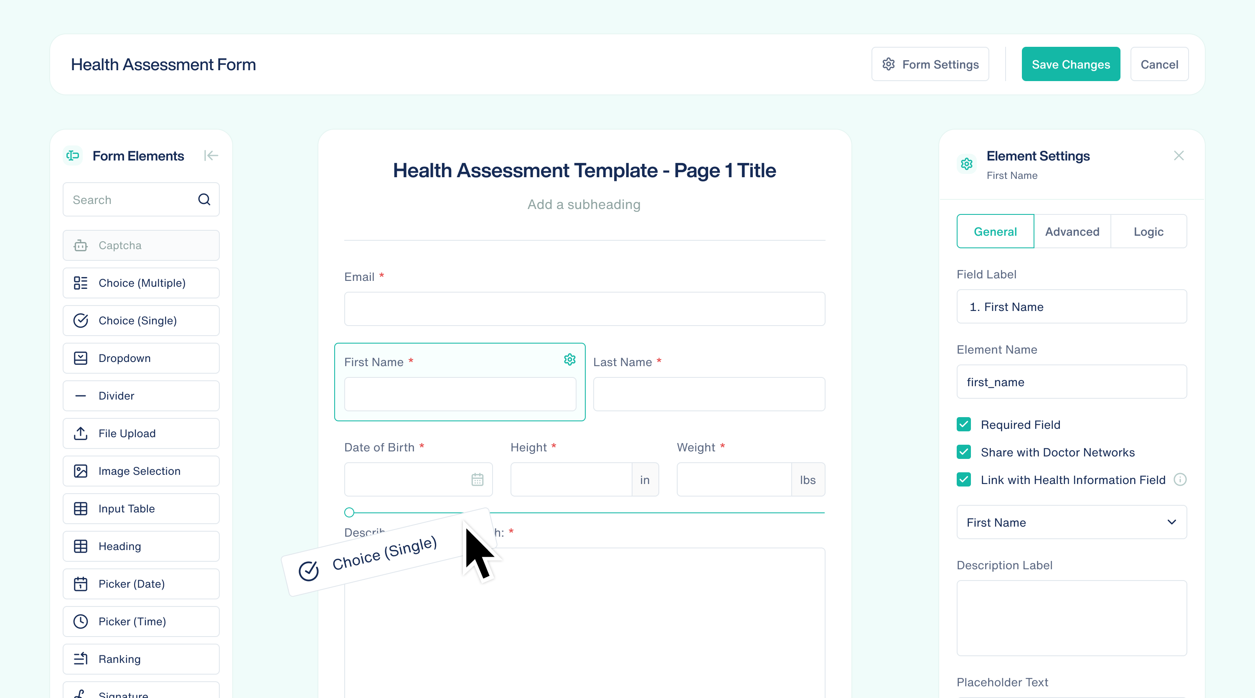Choose the Dropdown form element
1255x698 pixels.
[141, 358]
